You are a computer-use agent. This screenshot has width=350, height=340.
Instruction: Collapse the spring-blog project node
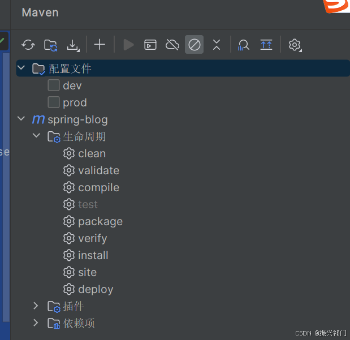21,118
